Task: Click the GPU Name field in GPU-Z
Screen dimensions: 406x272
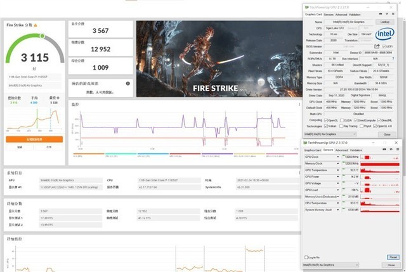Action: click(x=349, y=22)
